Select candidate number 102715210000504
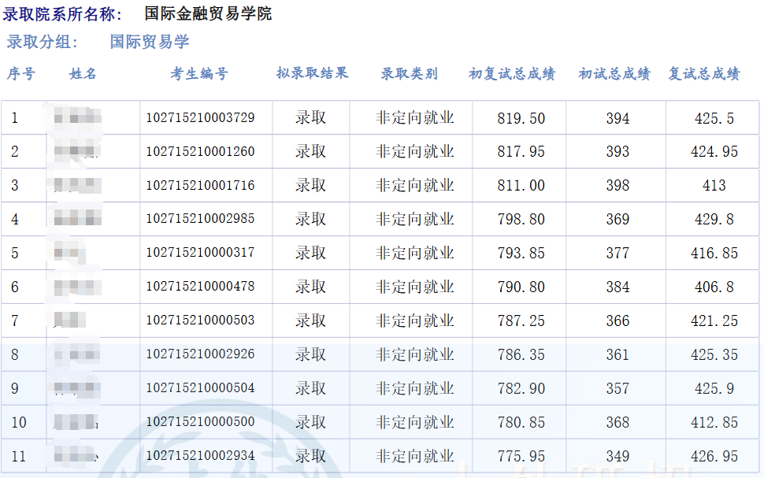764x478 pixels. click(200, 388)
